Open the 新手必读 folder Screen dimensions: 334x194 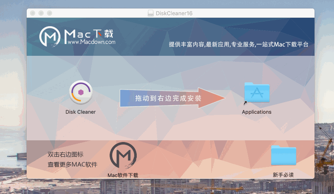point(284,155)
